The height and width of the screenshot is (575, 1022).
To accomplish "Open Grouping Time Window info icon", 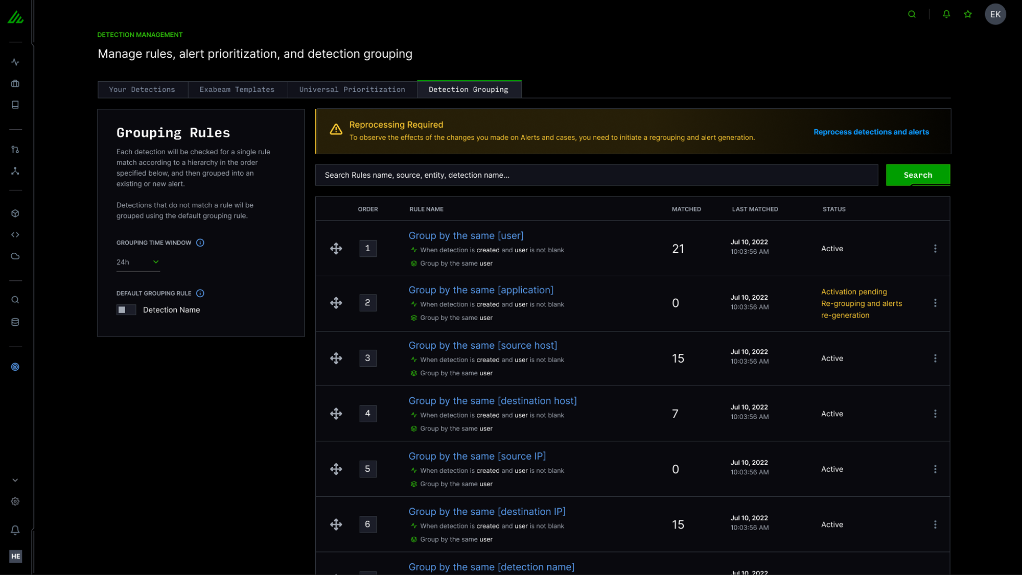I will (x=200, y=243).
